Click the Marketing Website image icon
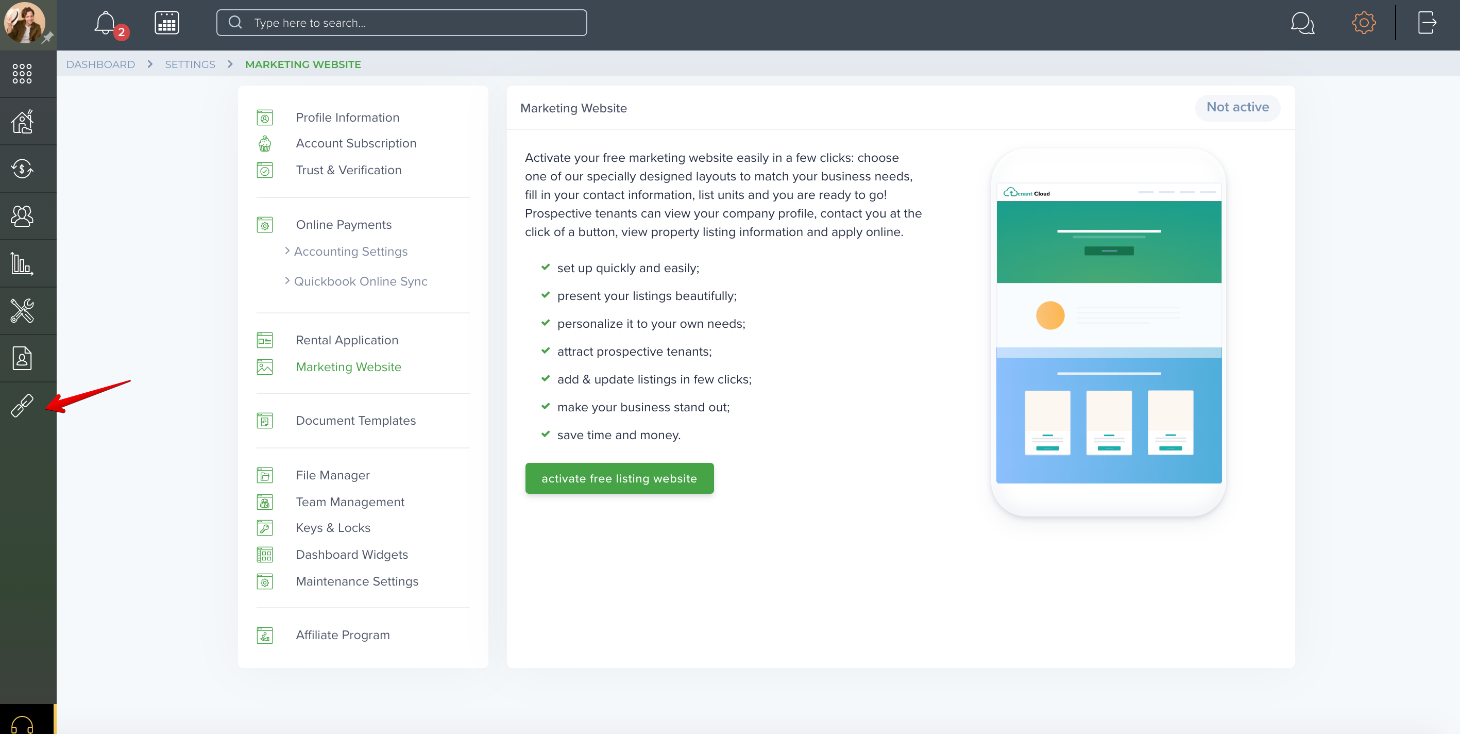The height and width of the screenshot is (734, 1460). click(x=265, y=367)
